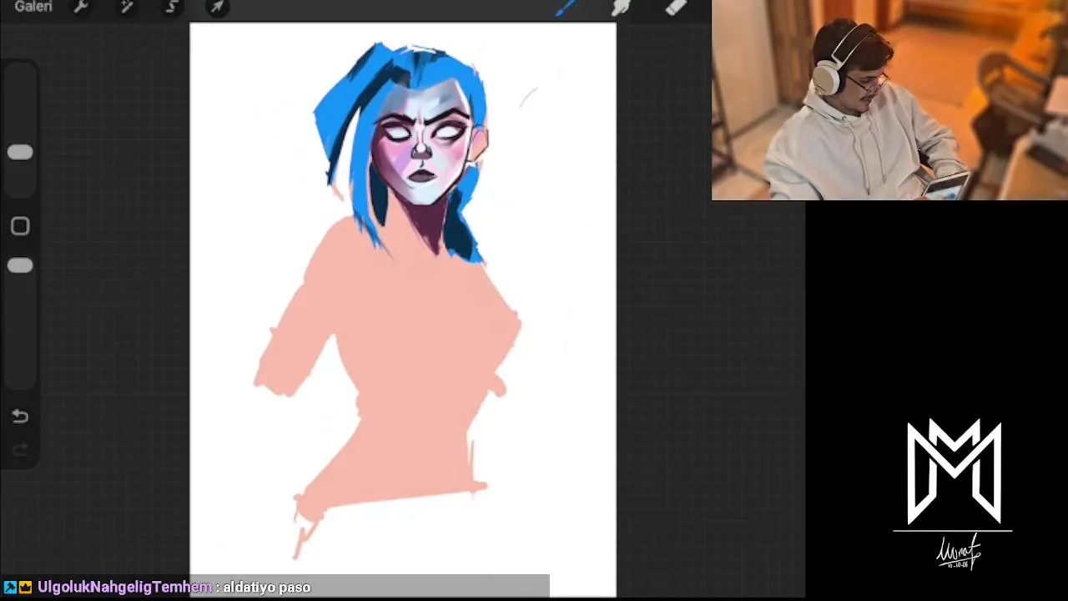Click the brush size slider handle
The image size is (1068, 601).
(x=20, y=153)
